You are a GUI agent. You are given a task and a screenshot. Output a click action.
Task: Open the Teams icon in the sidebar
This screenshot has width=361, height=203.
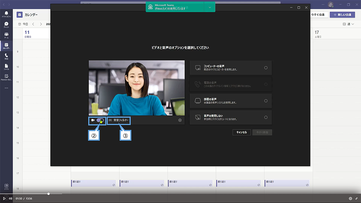click(x=6, y=35)
